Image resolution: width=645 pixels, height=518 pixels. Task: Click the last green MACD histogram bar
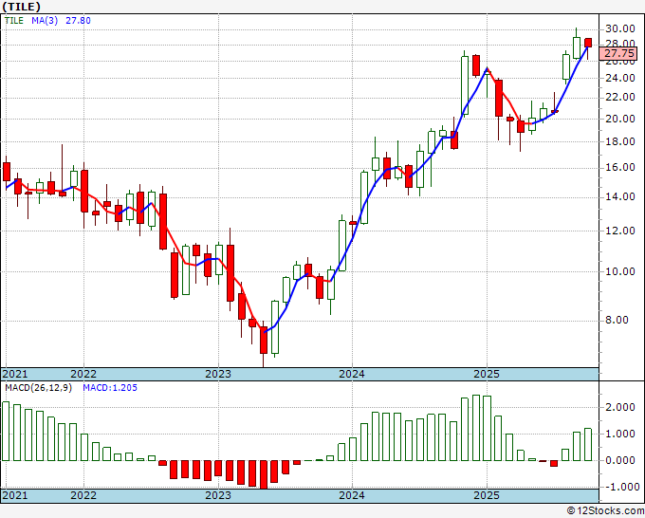tap(588, 444)
